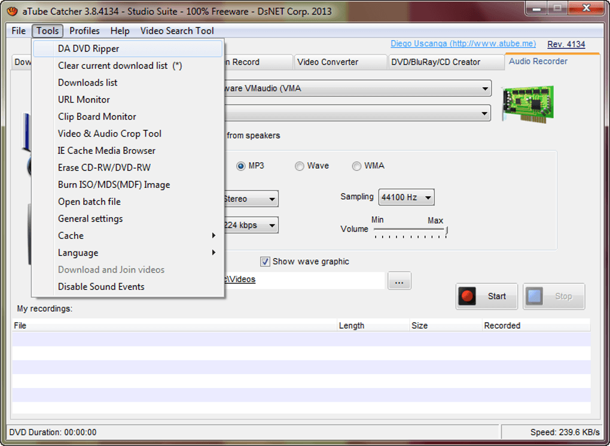Select the MP3 output format radio button
The height and width of the screenshot is (446, 610).
[241, 166]
